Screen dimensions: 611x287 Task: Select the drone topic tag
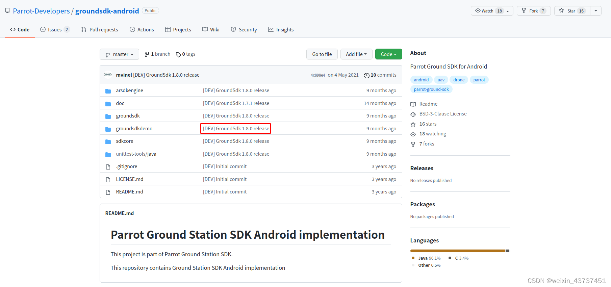[459, 80]
